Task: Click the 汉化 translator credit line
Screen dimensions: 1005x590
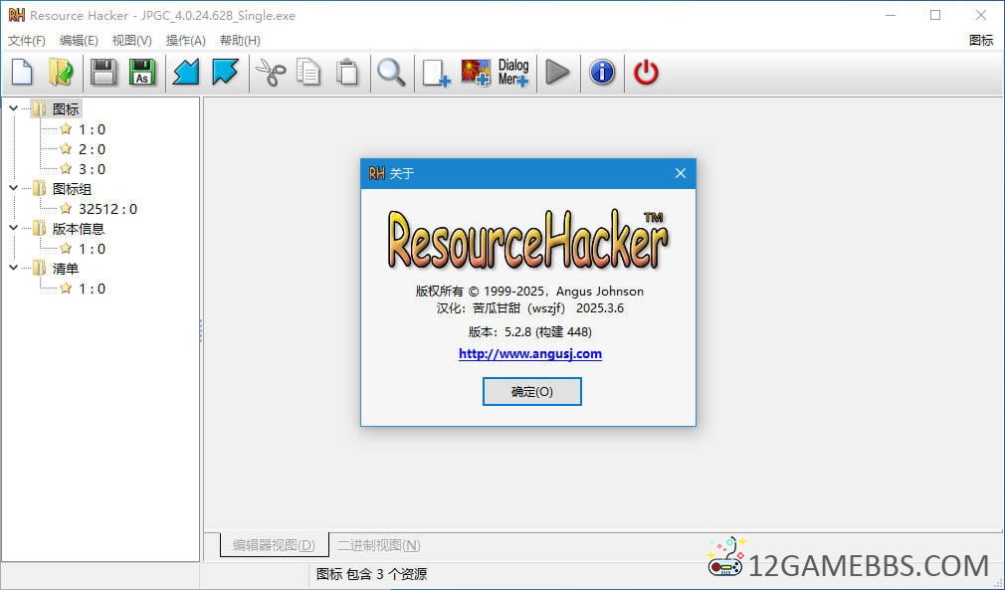Action: 530,308
